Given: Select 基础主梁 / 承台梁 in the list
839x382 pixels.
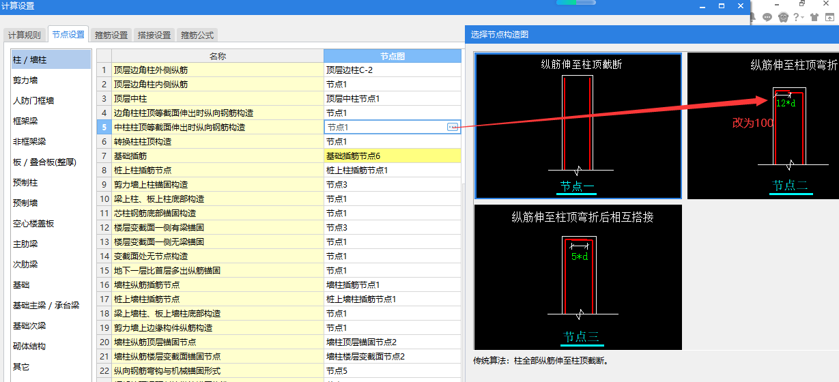Looking at the screenshot, I should coord(51,305).
